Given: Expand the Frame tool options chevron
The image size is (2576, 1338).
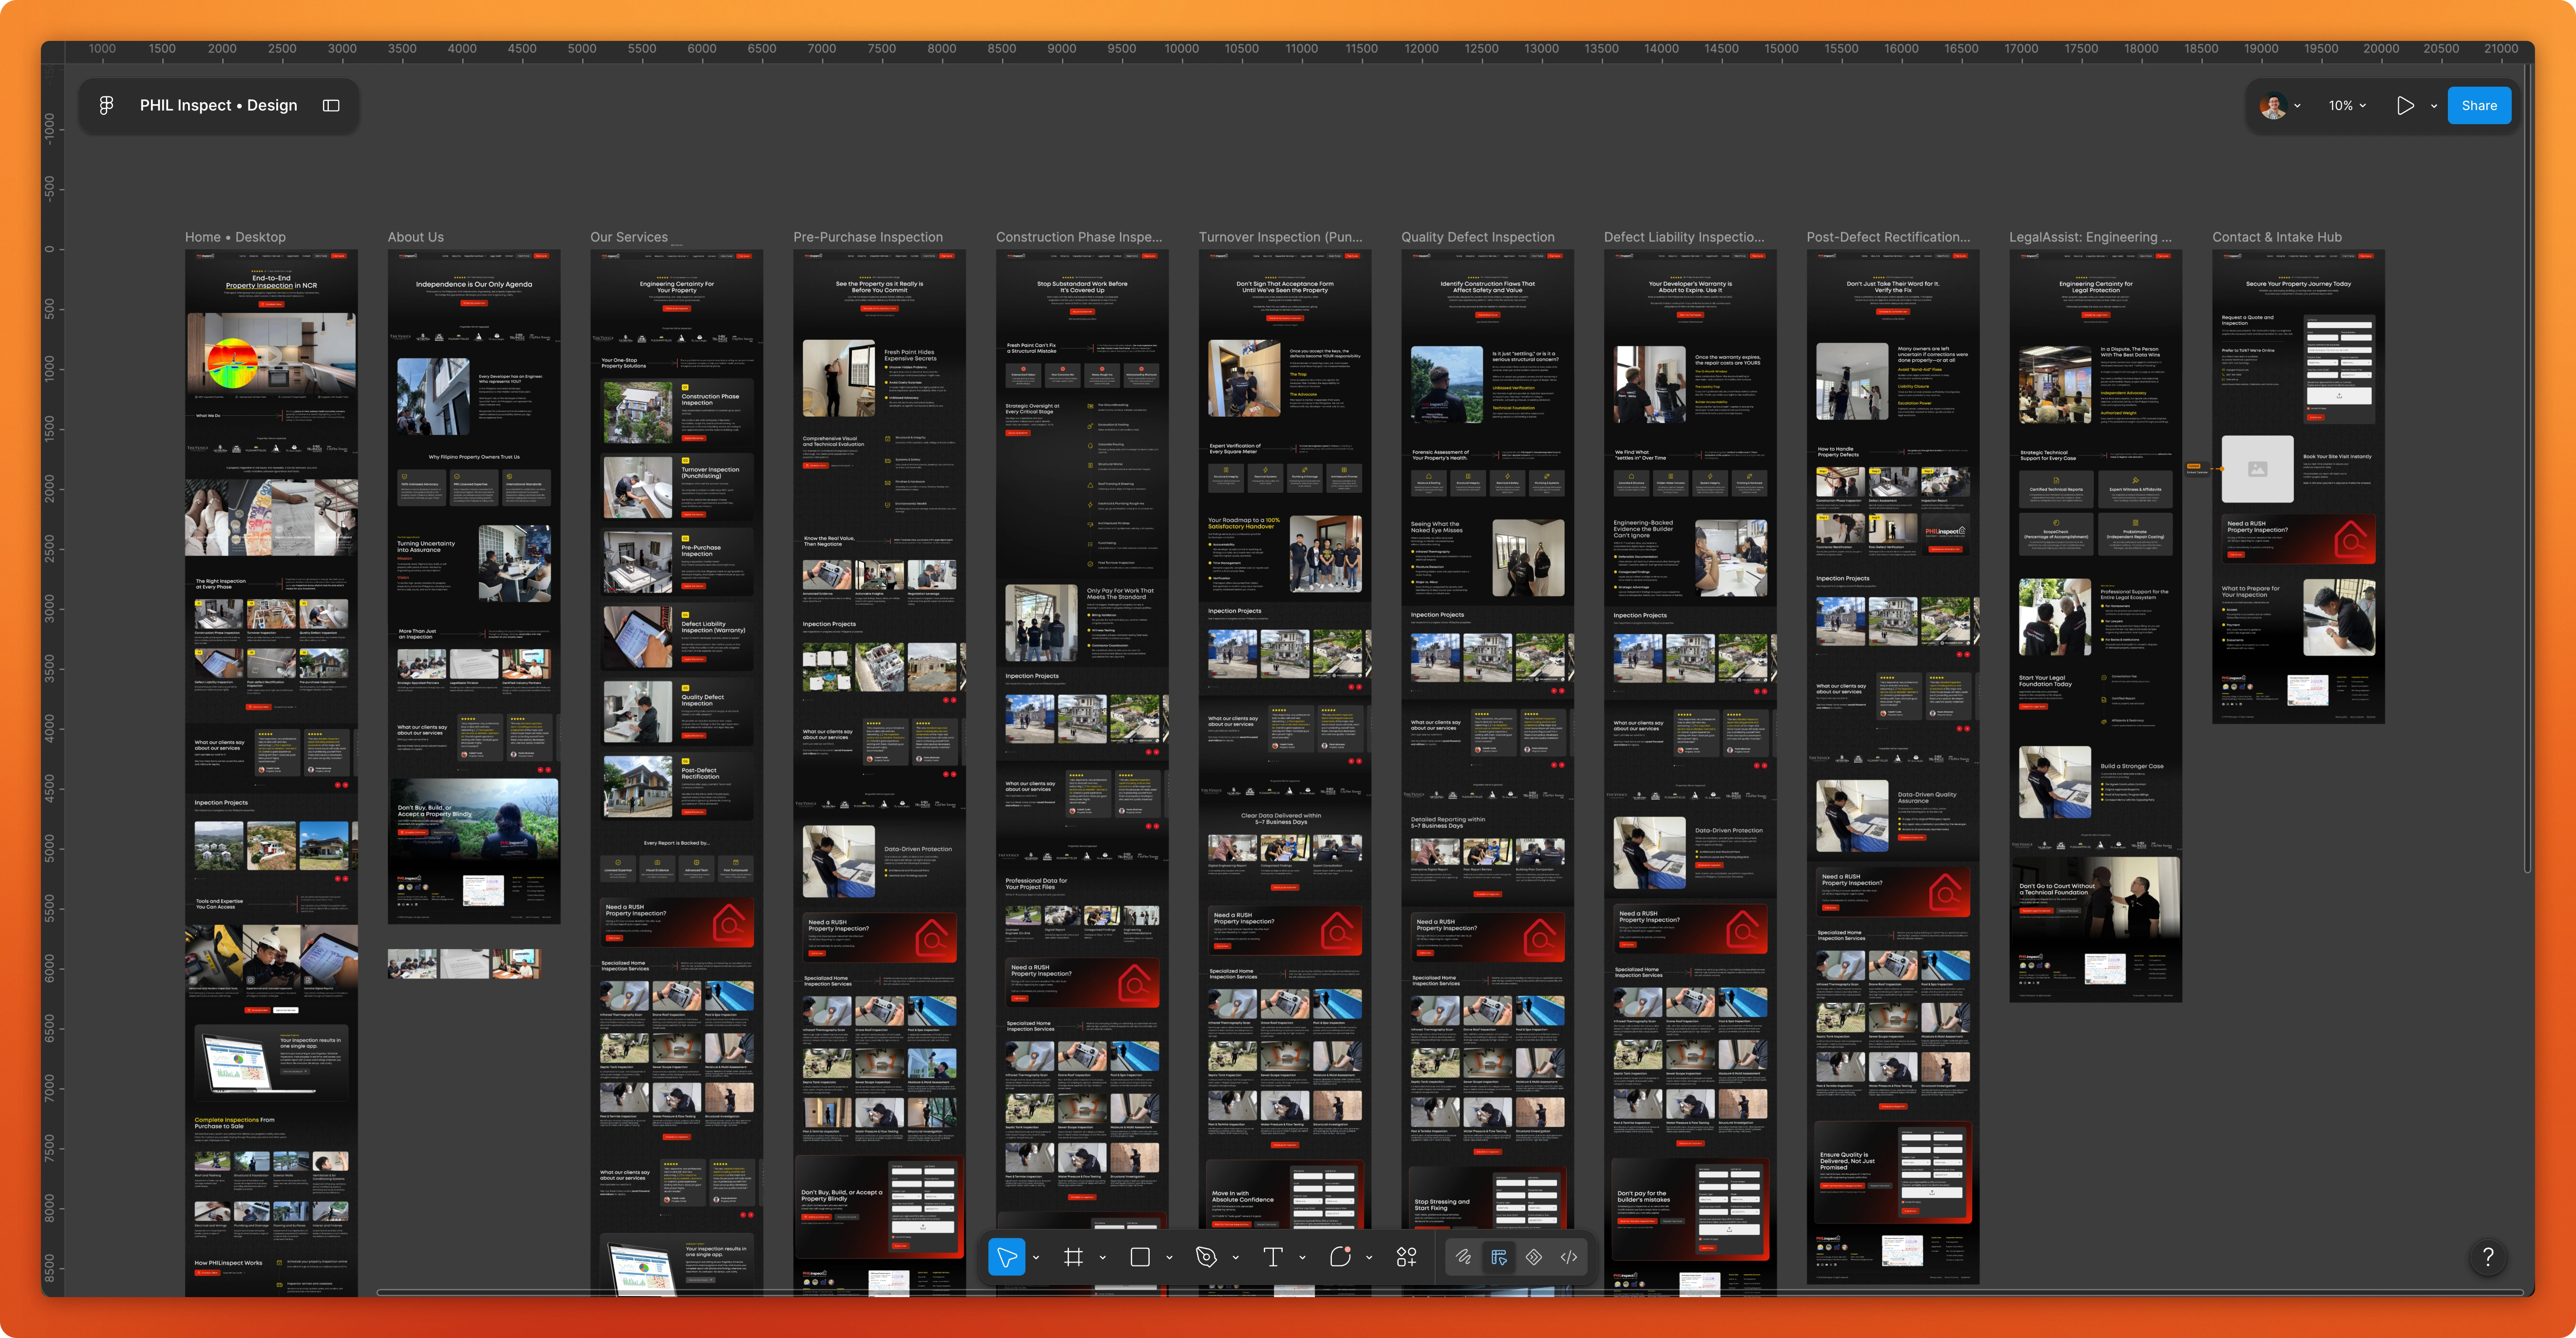Looking at the screenshot, I should click(1102, 1258).
